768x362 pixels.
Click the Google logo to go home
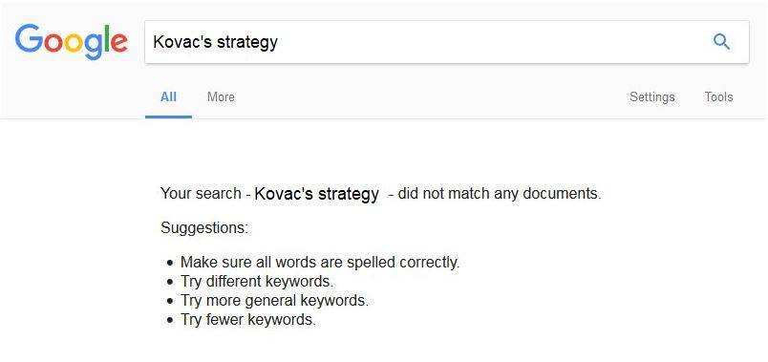71,42
